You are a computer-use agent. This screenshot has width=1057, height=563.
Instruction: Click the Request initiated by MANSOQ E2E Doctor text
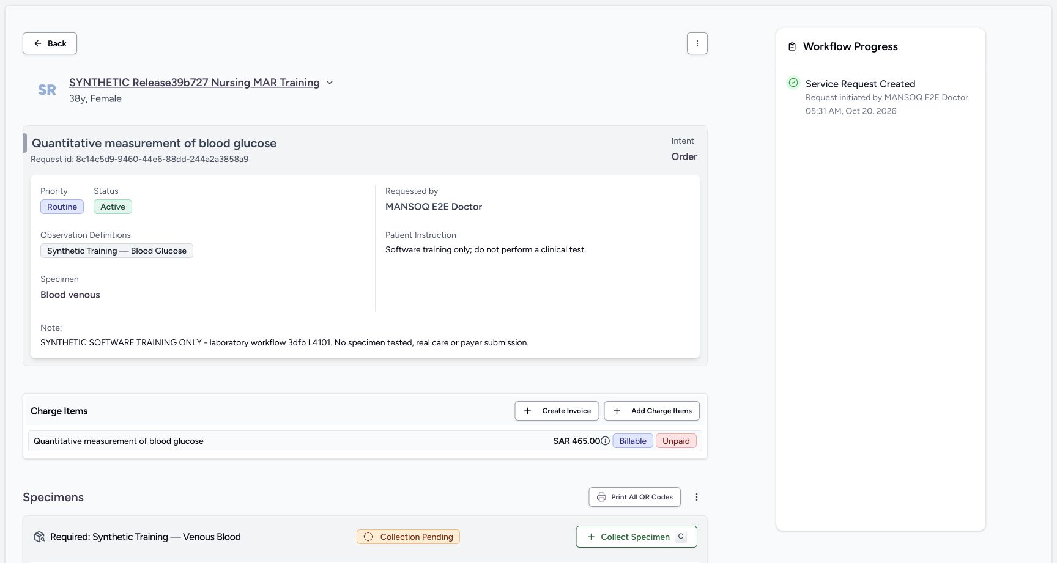click(x=887, y=97)
